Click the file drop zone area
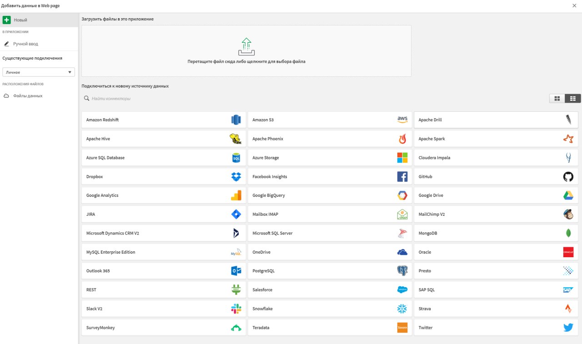The image size is (582, 344). tap(246, 51)
